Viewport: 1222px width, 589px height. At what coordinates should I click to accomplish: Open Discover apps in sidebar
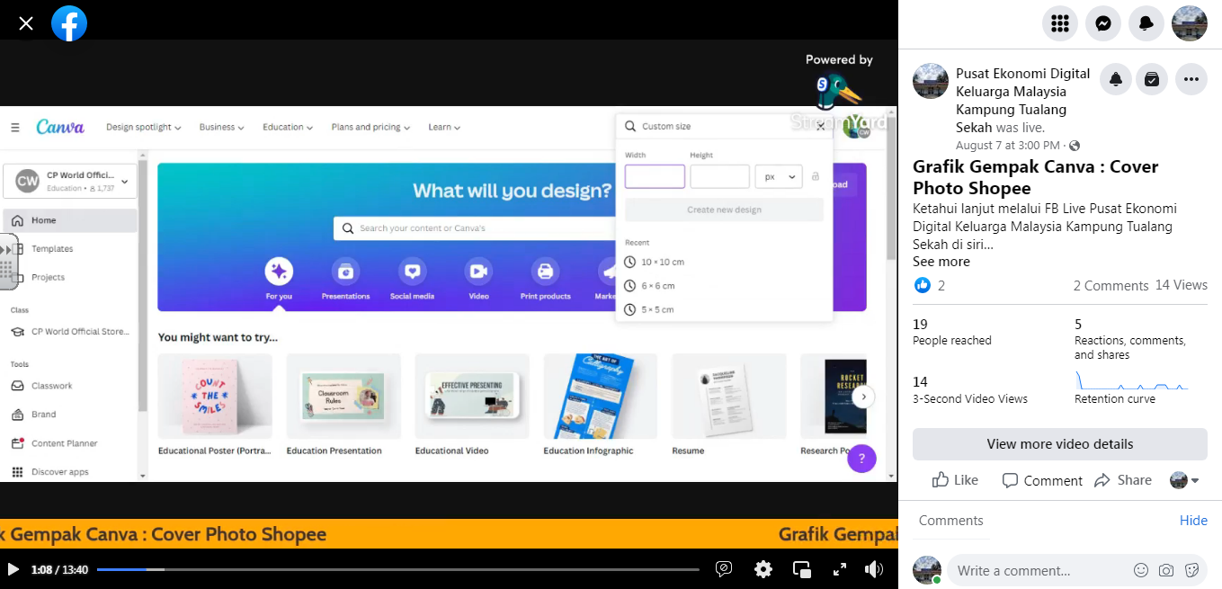(70, 472)
